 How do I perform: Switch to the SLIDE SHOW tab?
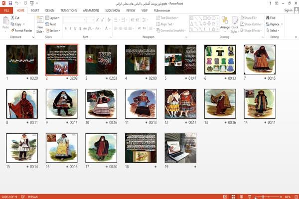pyautogui.click(x=113, y=10)
